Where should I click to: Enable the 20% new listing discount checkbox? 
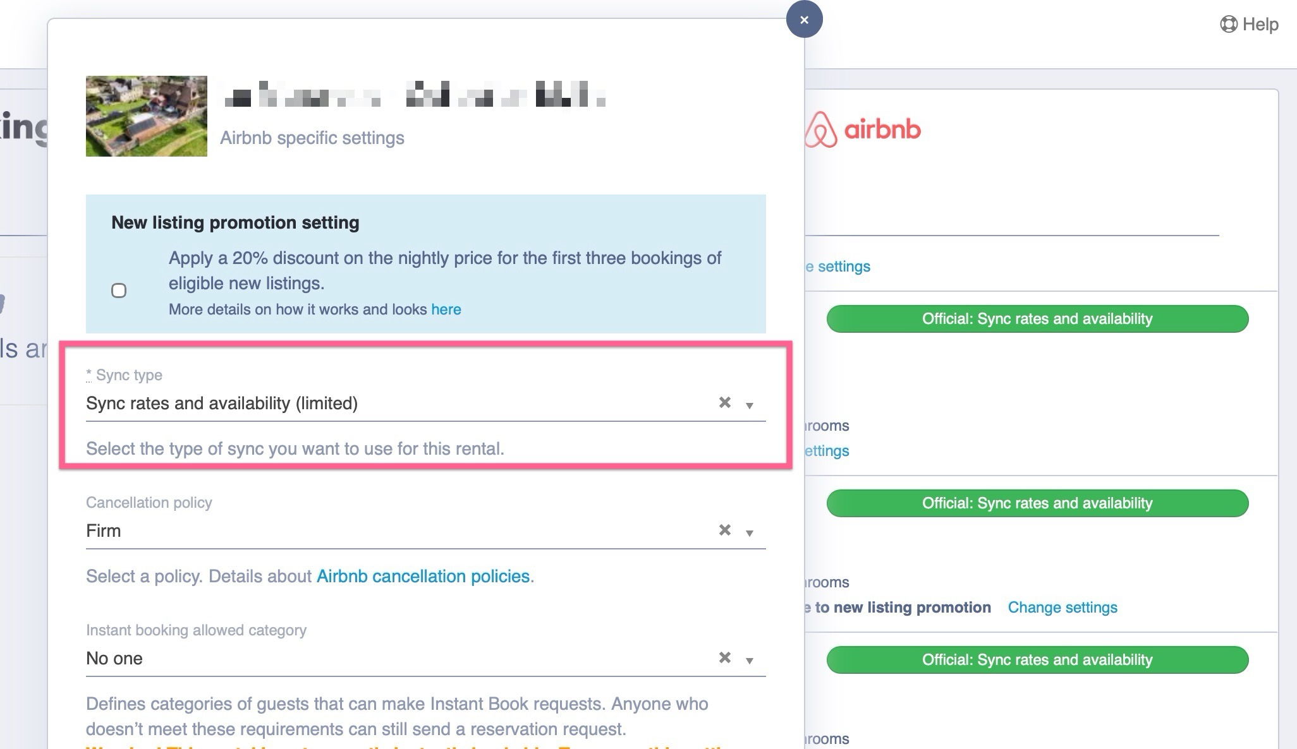pos(119,291)
